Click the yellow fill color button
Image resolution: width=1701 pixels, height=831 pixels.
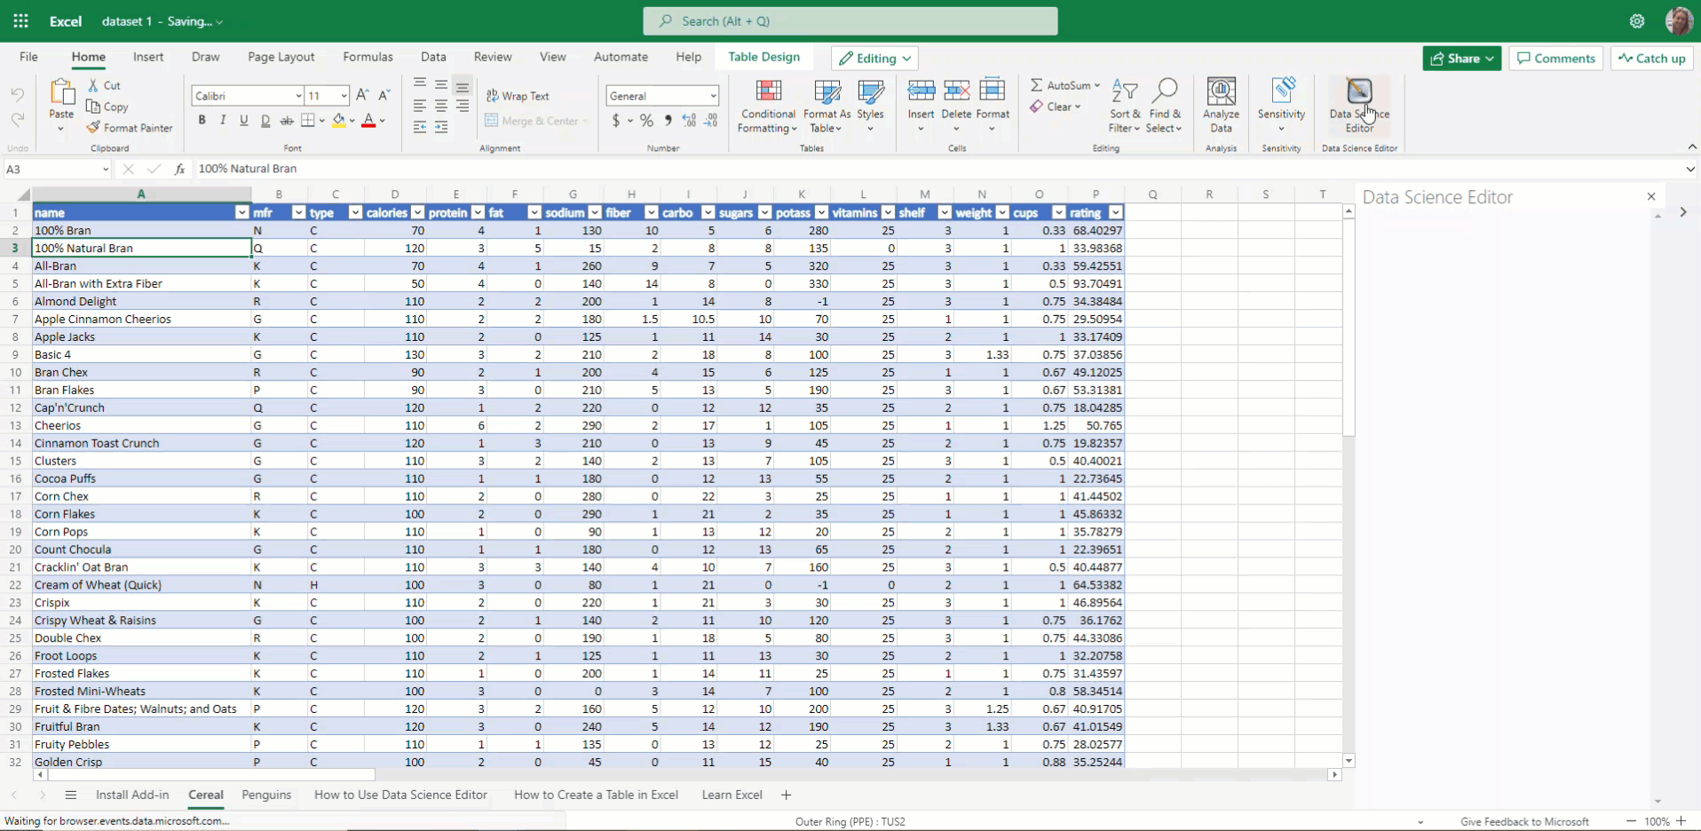338,121
